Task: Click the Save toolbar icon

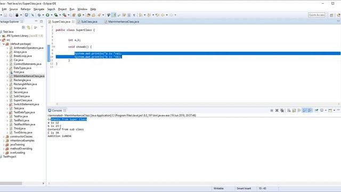Action: click(5, 15)
